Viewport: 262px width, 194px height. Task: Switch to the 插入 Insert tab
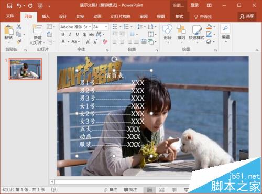tap(46, 16)
